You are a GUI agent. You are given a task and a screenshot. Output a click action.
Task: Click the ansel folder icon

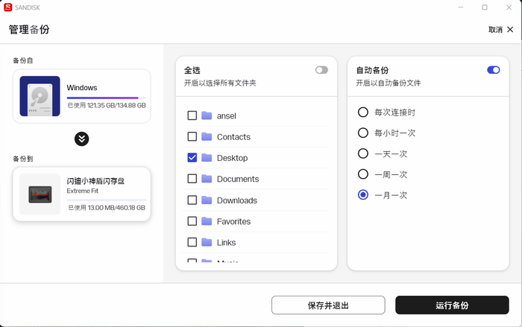point(207,115)
